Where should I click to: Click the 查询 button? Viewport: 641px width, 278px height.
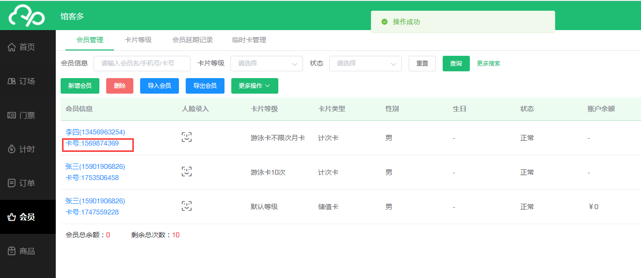(x=456, y=64)
